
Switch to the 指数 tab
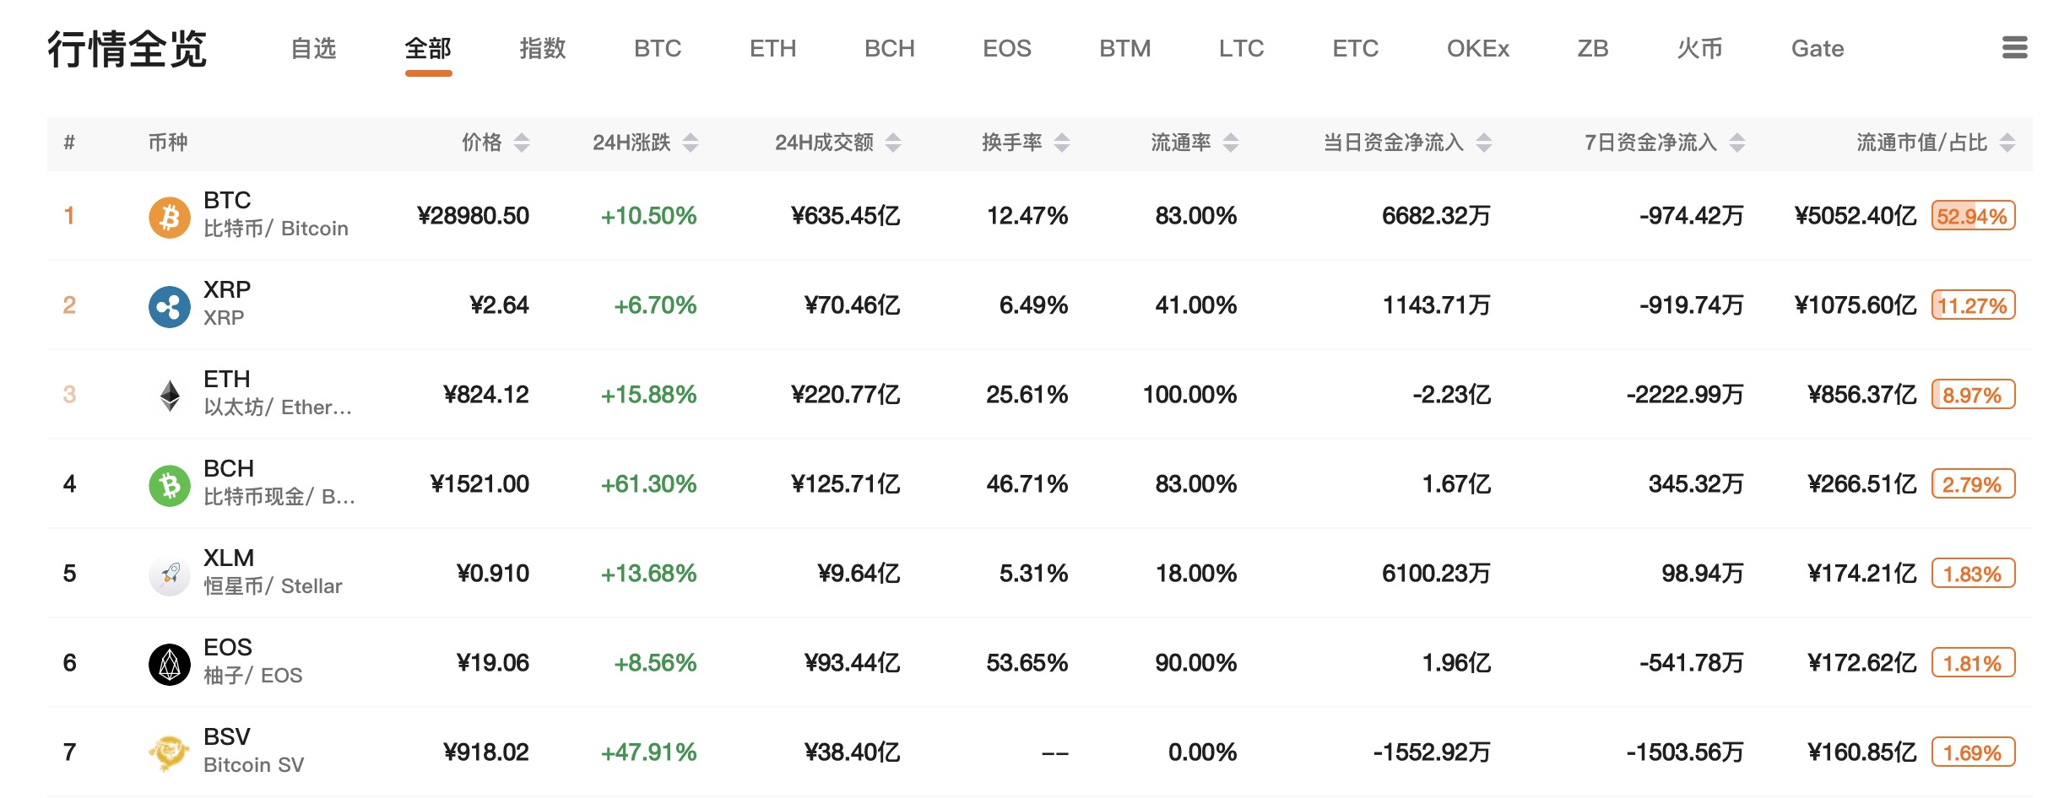[x=542, y=48]
